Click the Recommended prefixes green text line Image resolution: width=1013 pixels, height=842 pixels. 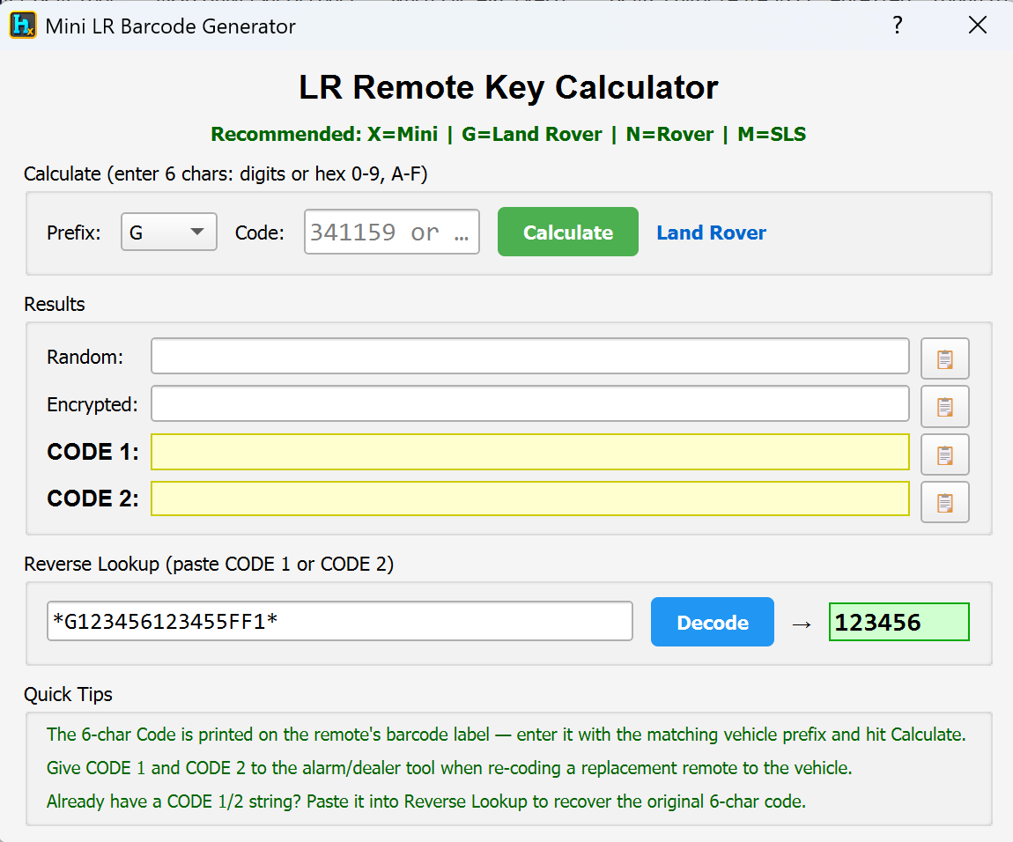click(x=508, y=134)
